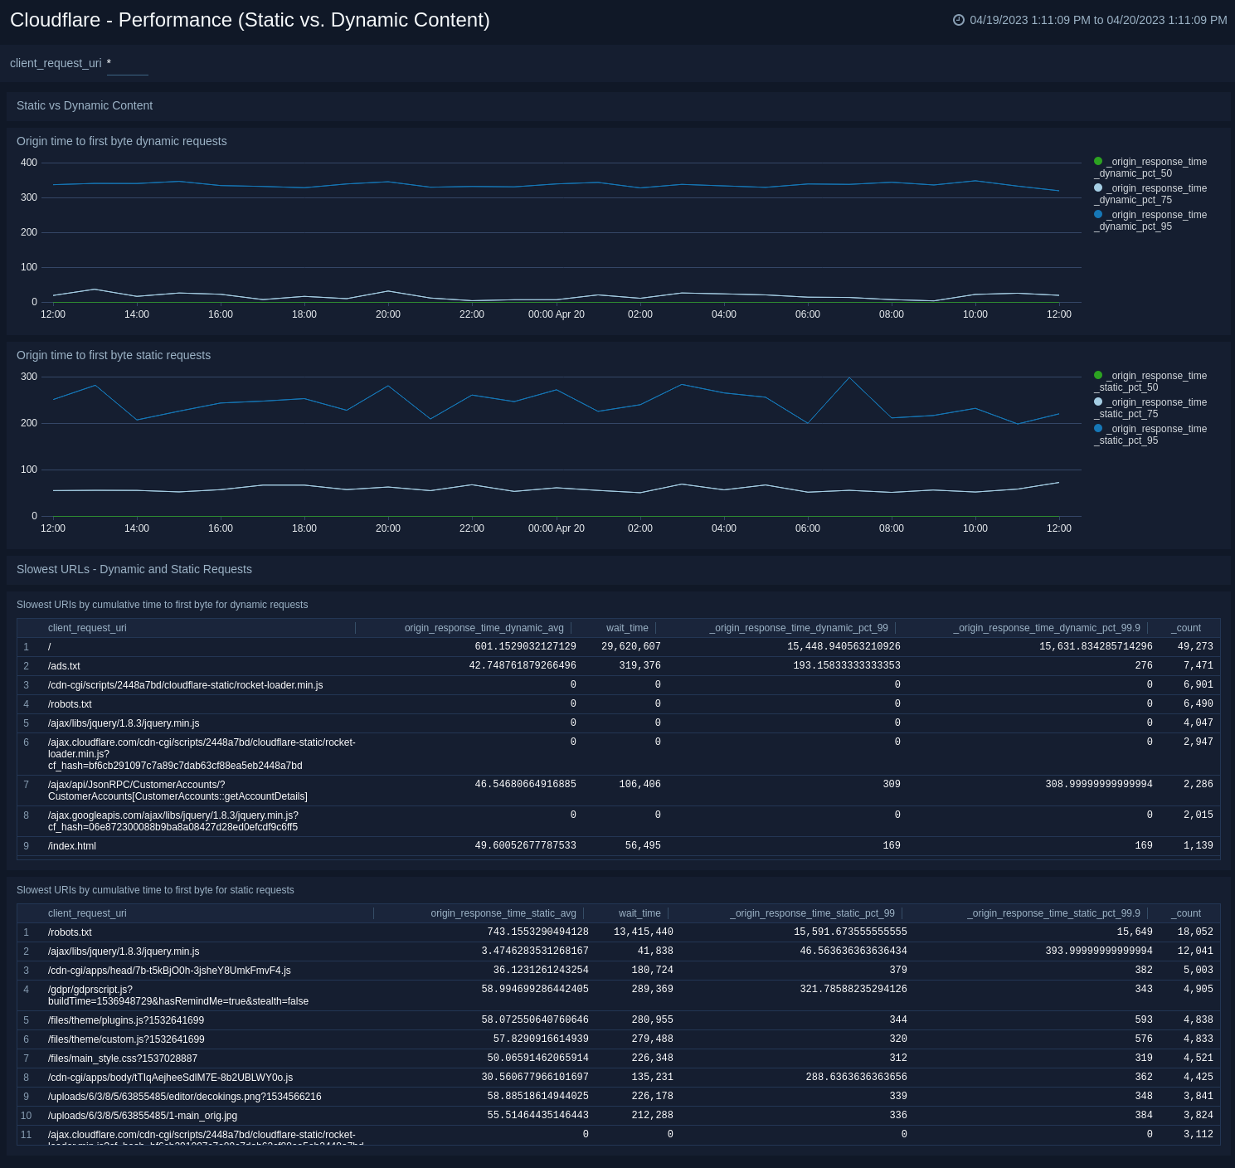Click the /ajax/libs/jquery/1.8.3/jquery.min.js static table link
The height and width of the screenshot is (1168, 1235).
(123, 951)
